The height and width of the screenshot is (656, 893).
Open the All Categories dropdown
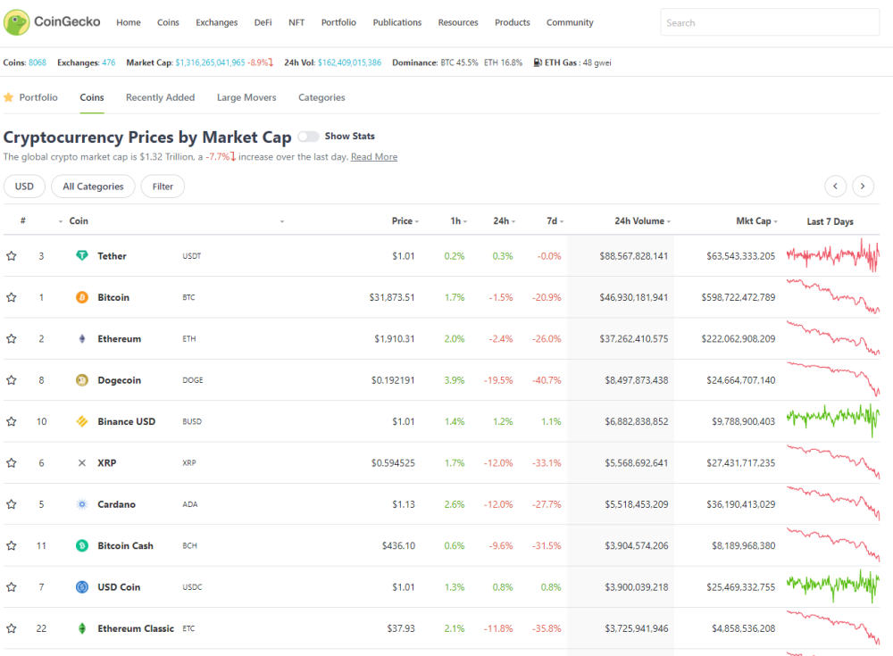click(93, 187)
